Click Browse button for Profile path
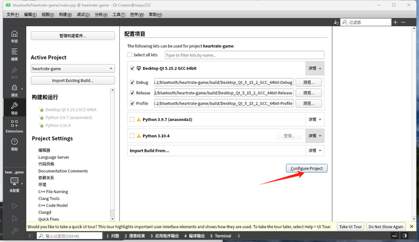 (308, 103)
